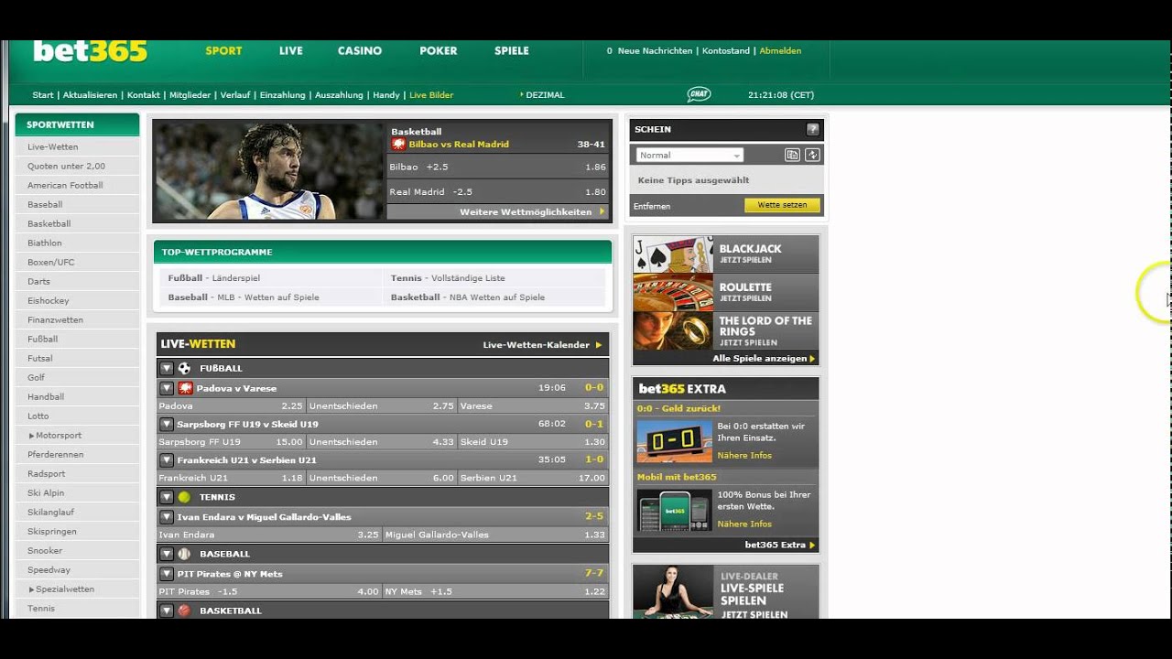Expand the Motorsport sidebar item
The width and height of the screenshot is (1172, 659).
coord(31,436)
